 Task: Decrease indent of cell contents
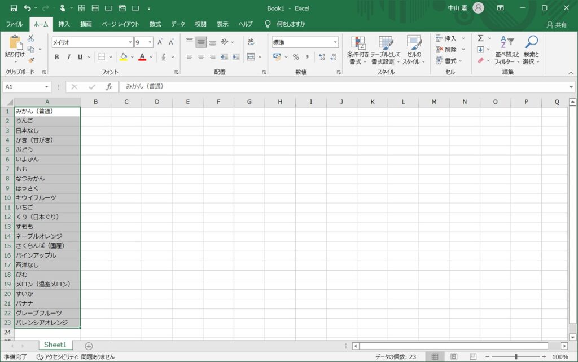point(224,57)
